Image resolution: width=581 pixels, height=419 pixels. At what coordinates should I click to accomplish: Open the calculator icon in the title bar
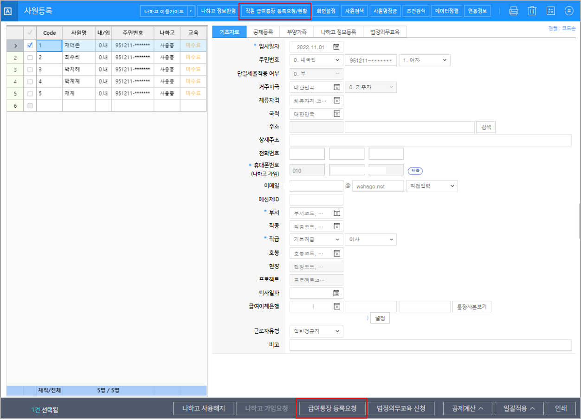[551, 11]
